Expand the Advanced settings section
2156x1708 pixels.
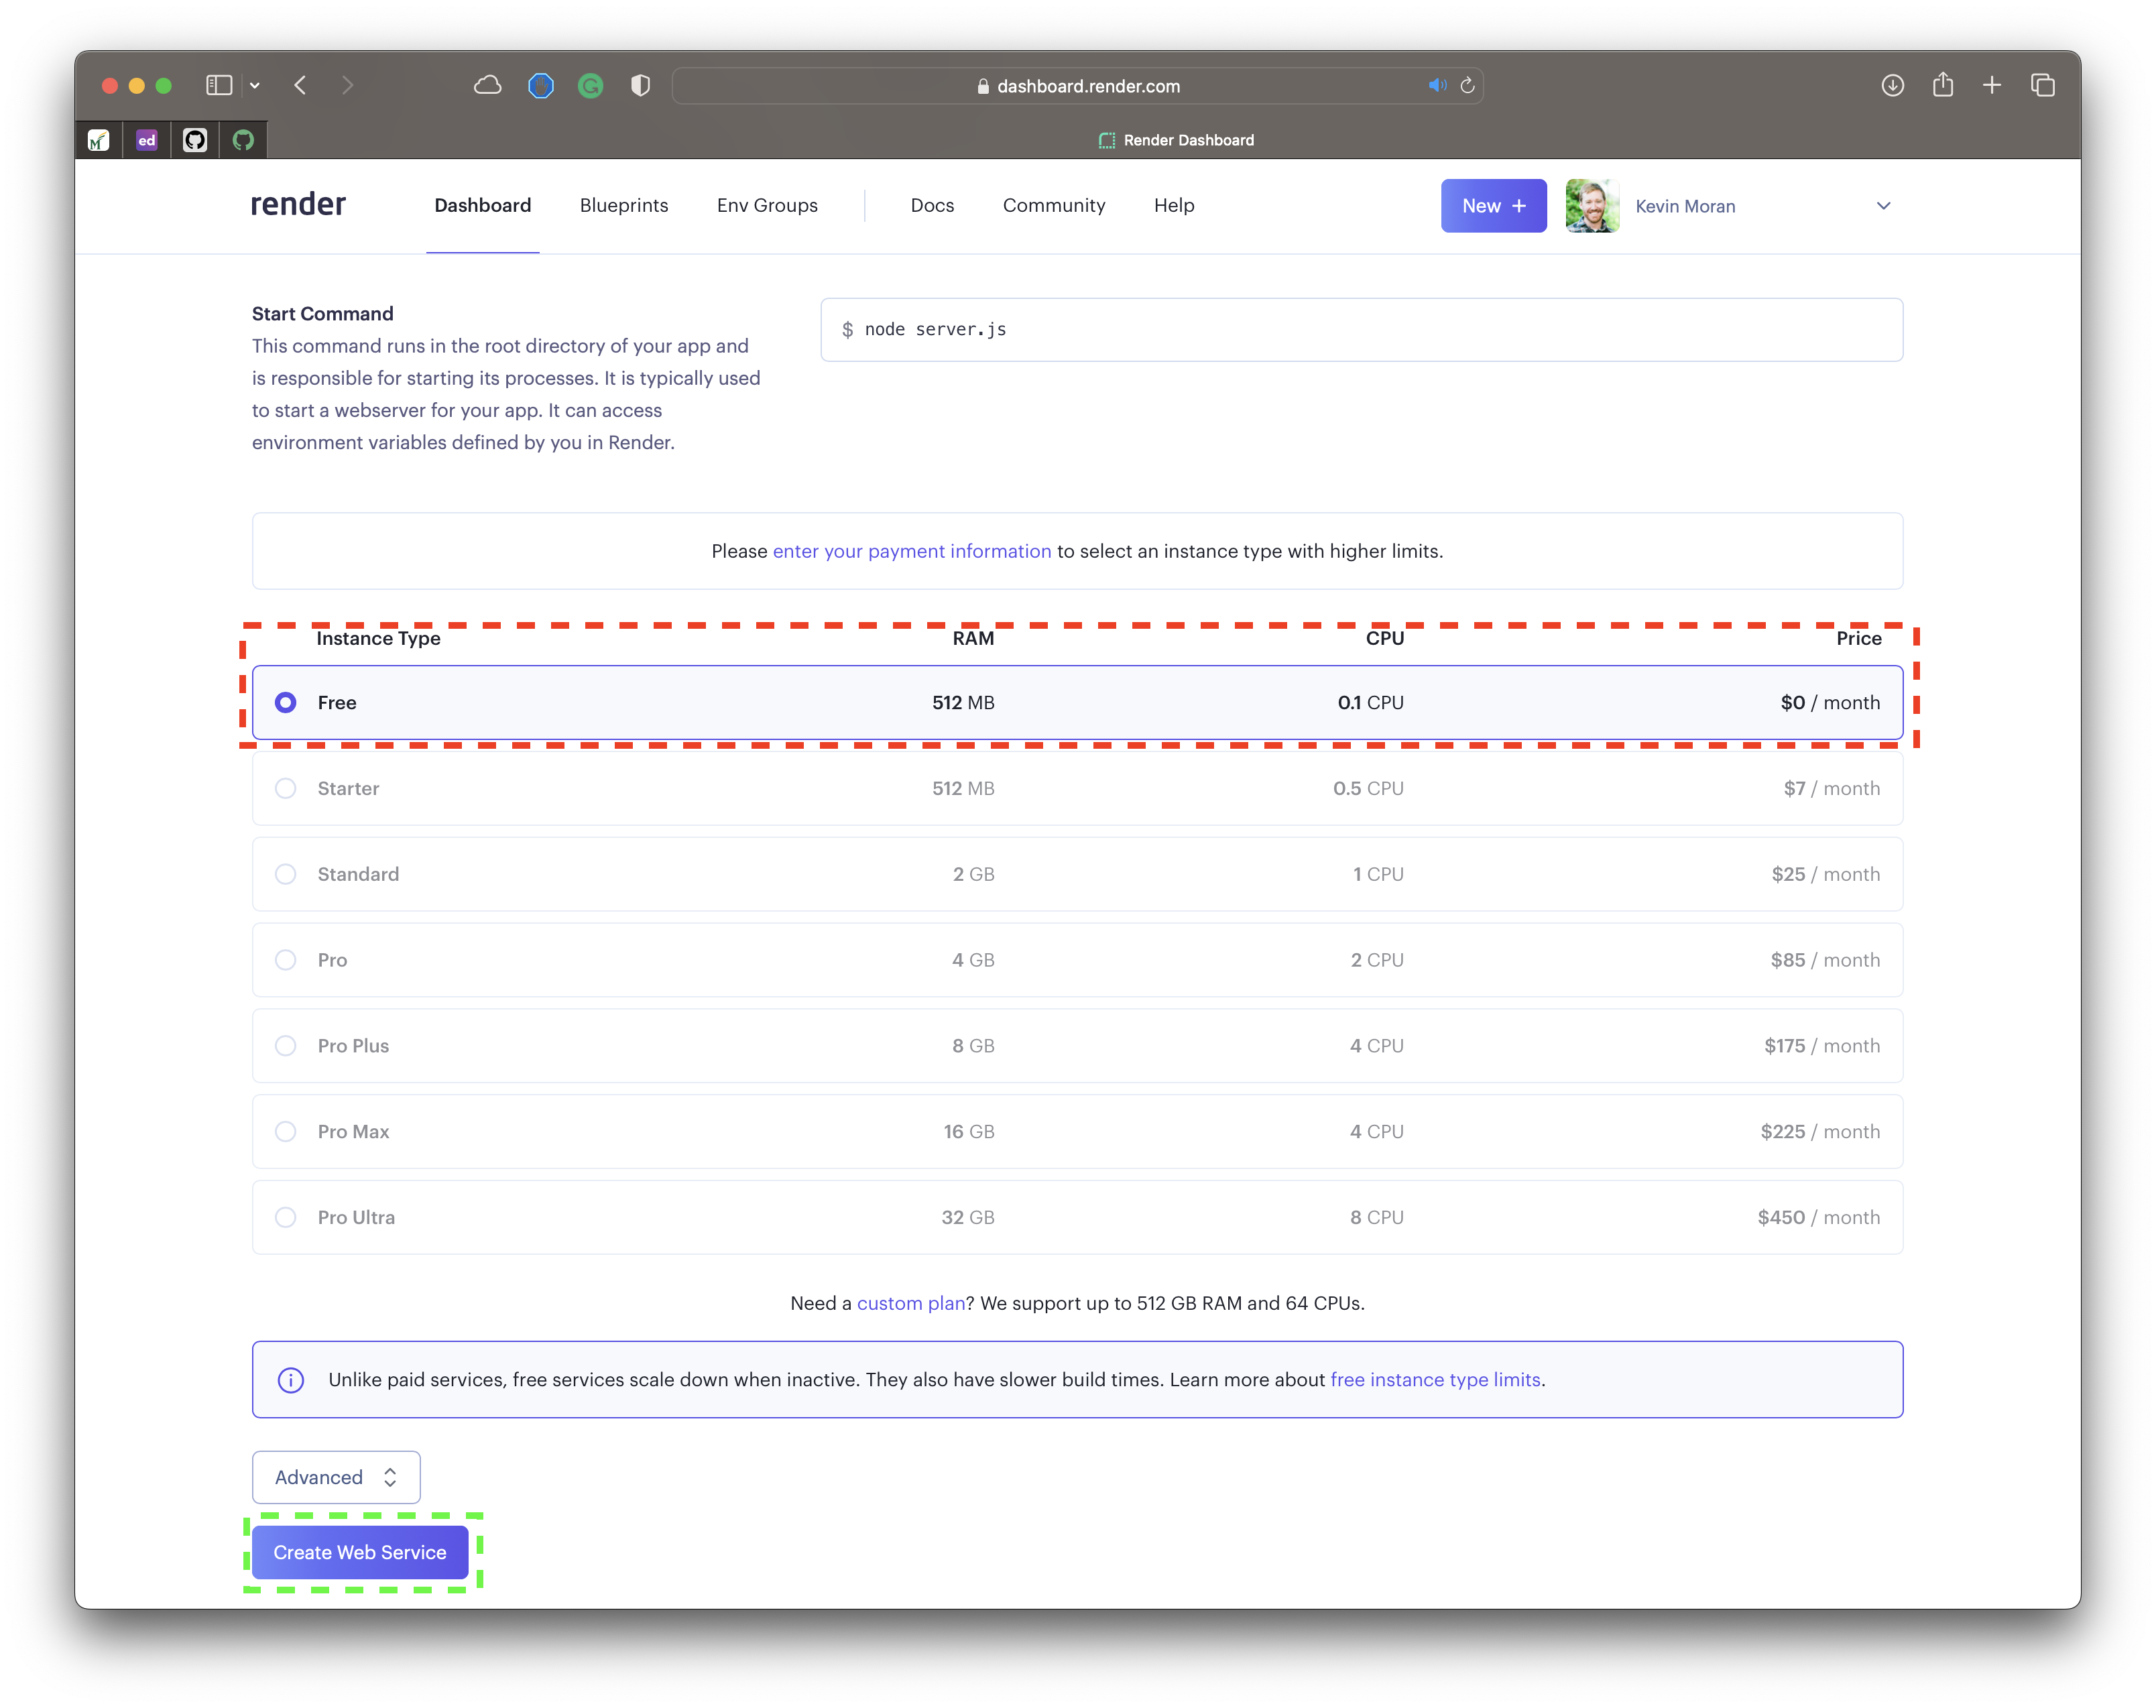coord(336,1478)
